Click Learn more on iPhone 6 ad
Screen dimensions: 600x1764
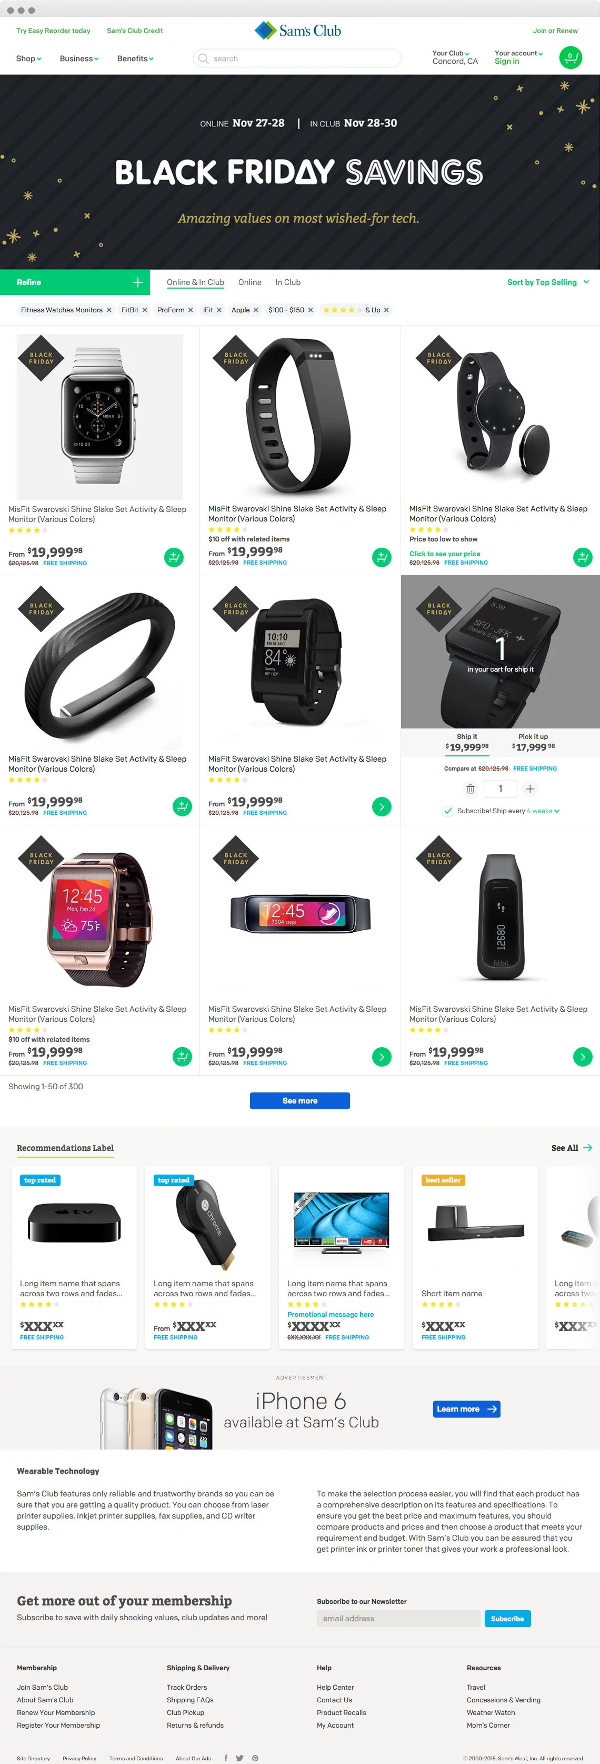(x=467, y=1408)
